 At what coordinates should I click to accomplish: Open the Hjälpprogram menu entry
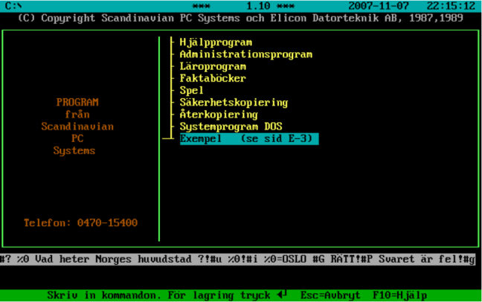click(x=216, y=42)
